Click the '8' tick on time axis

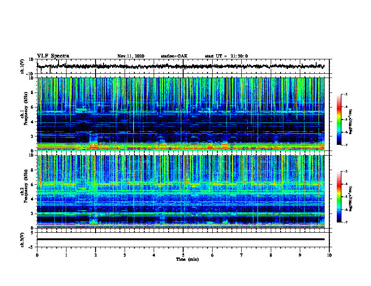pyautogui.click(x=271, y=255)
